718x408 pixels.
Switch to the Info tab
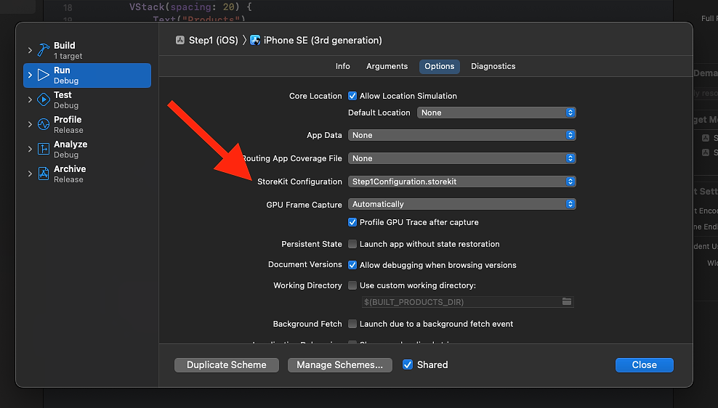[x=342, y=66]
